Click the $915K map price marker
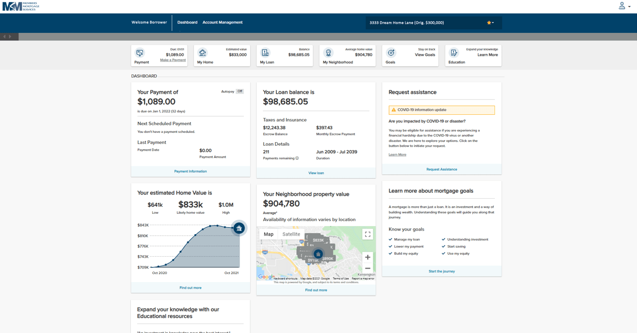Screen dimensions: 637x333 click(313, 261)
